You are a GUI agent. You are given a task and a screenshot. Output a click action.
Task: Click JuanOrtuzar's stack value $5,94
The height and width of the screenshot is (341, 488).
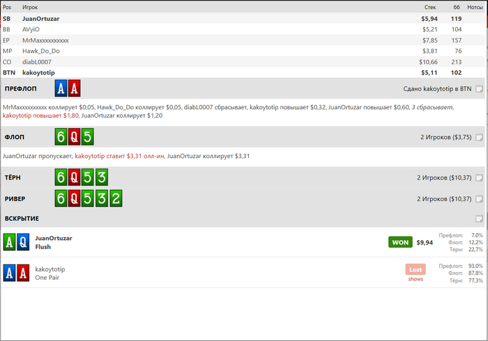(429, 19)
